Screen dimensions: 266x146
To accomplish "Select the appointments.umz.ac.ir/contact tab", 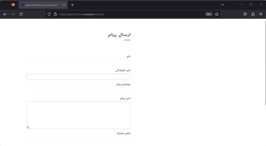I will click(41, 5).
